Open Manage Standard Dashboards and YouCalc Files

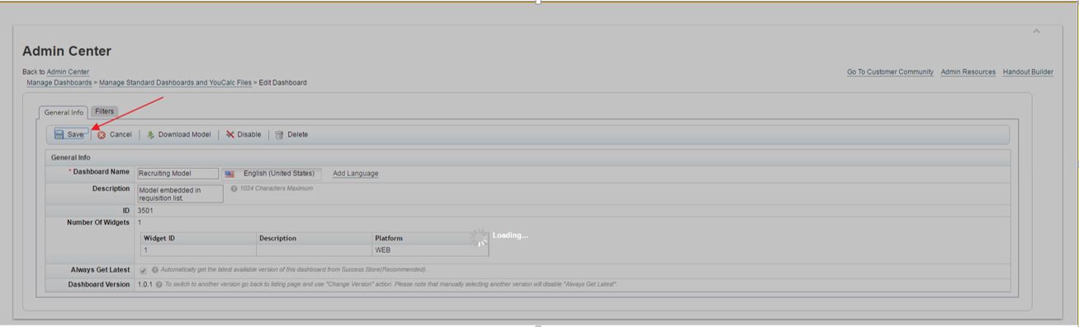[x=175, y=82]
